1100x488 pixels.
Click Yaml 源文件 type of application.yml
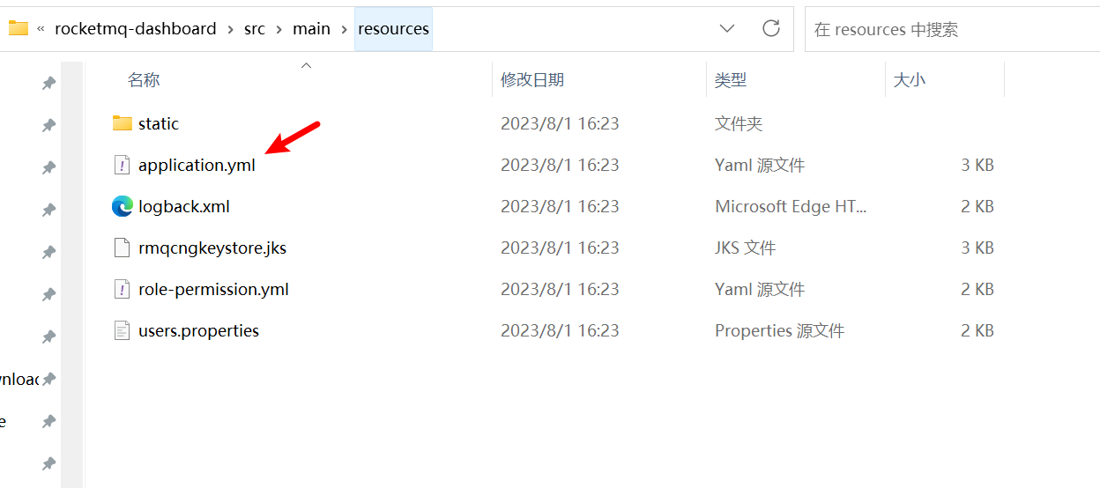(x=760, y=165)
